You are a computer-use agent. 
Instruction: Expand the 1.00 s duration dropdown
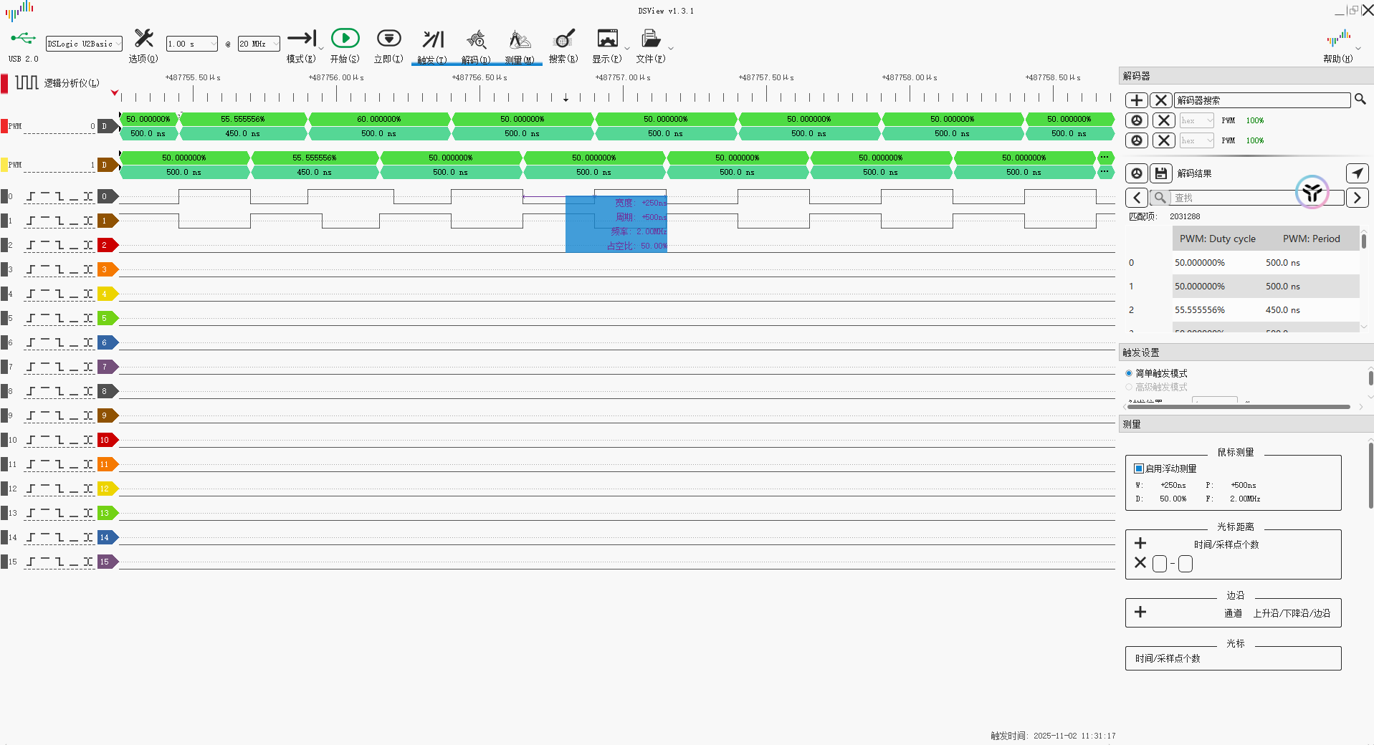tap(191, 44)
